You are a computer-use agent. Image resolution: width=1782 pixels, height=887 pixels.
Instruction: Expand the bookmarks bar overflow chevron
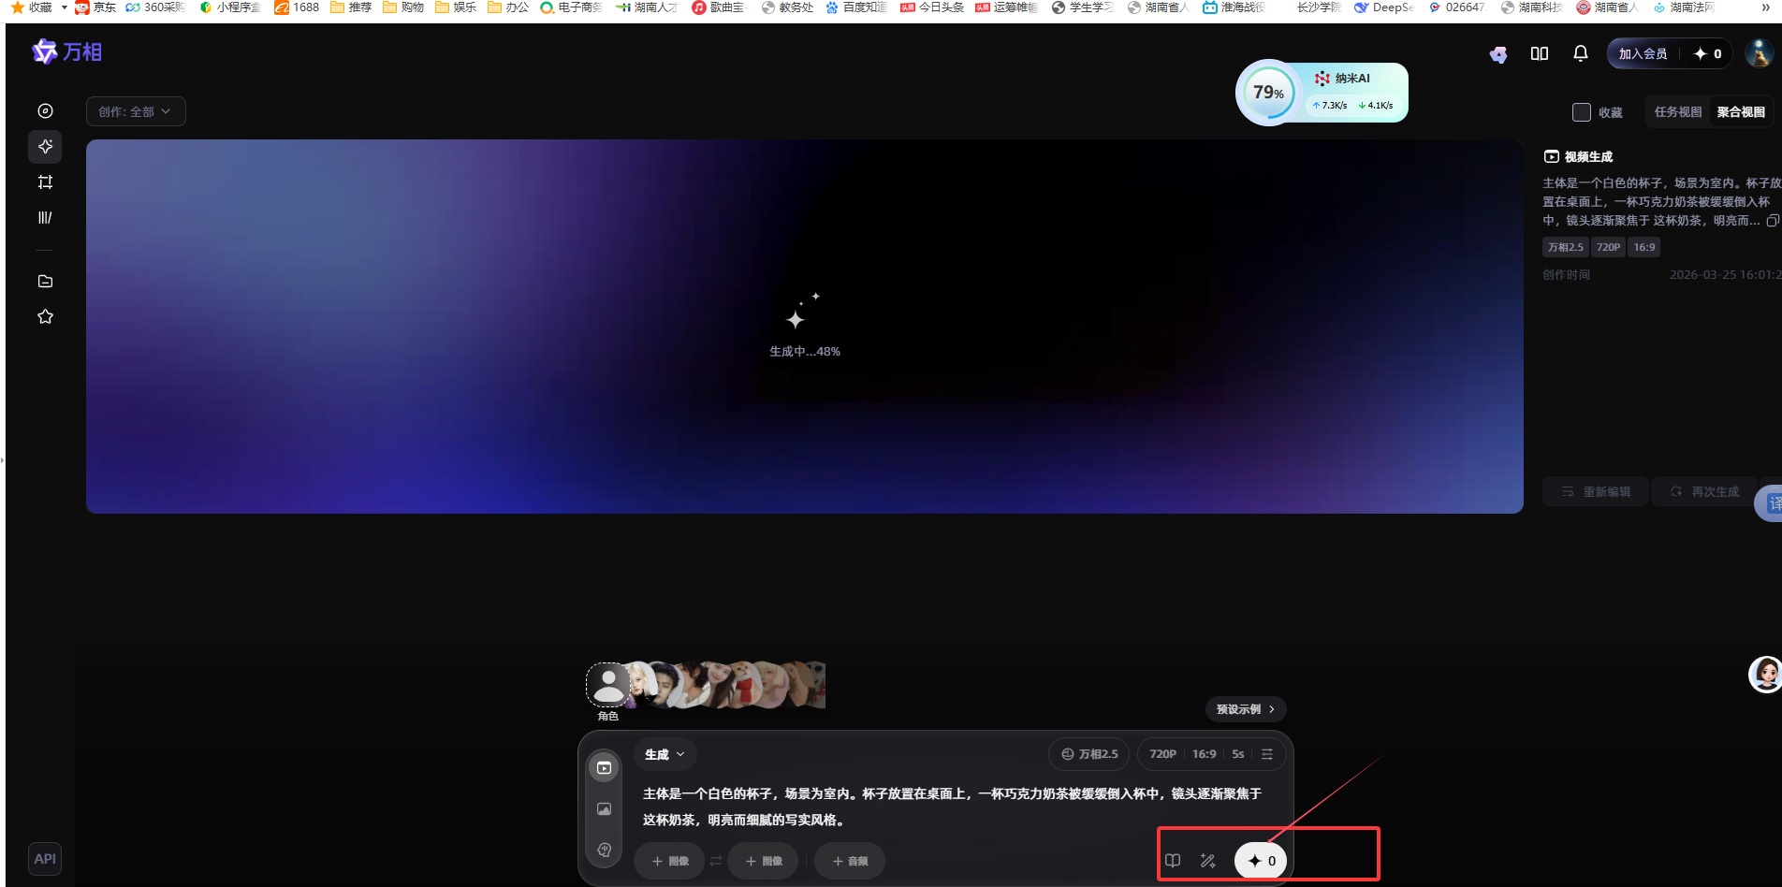click(x=1766, y=7)
